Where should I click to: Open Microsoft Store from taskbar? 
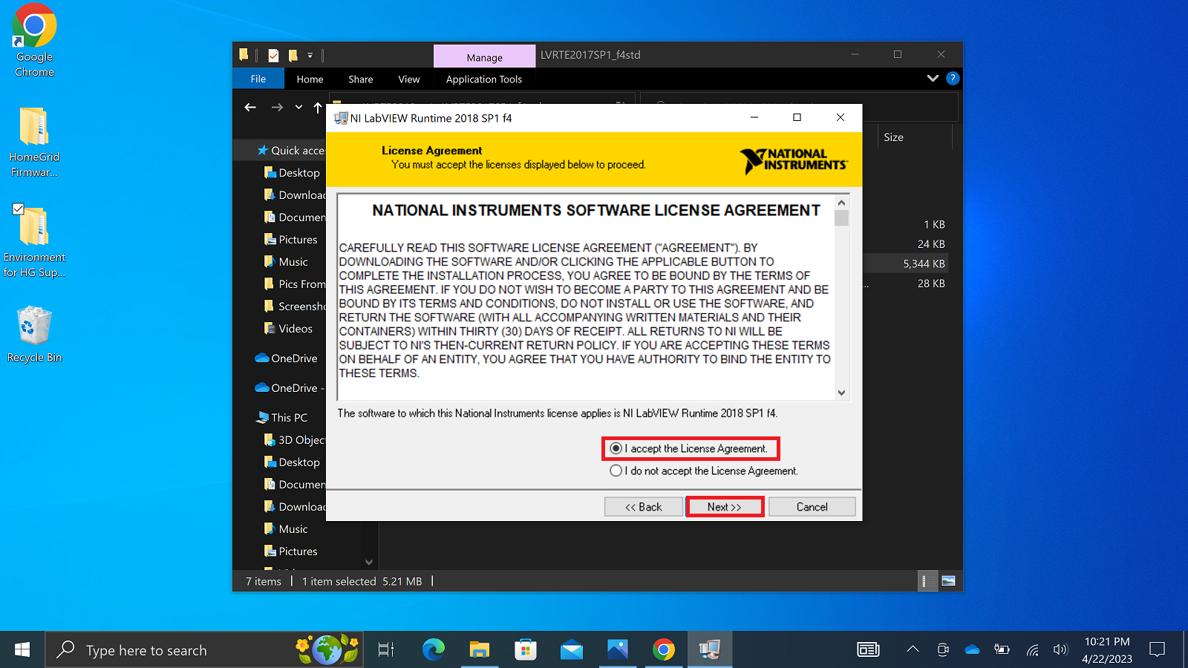click(x=526, y=650)
